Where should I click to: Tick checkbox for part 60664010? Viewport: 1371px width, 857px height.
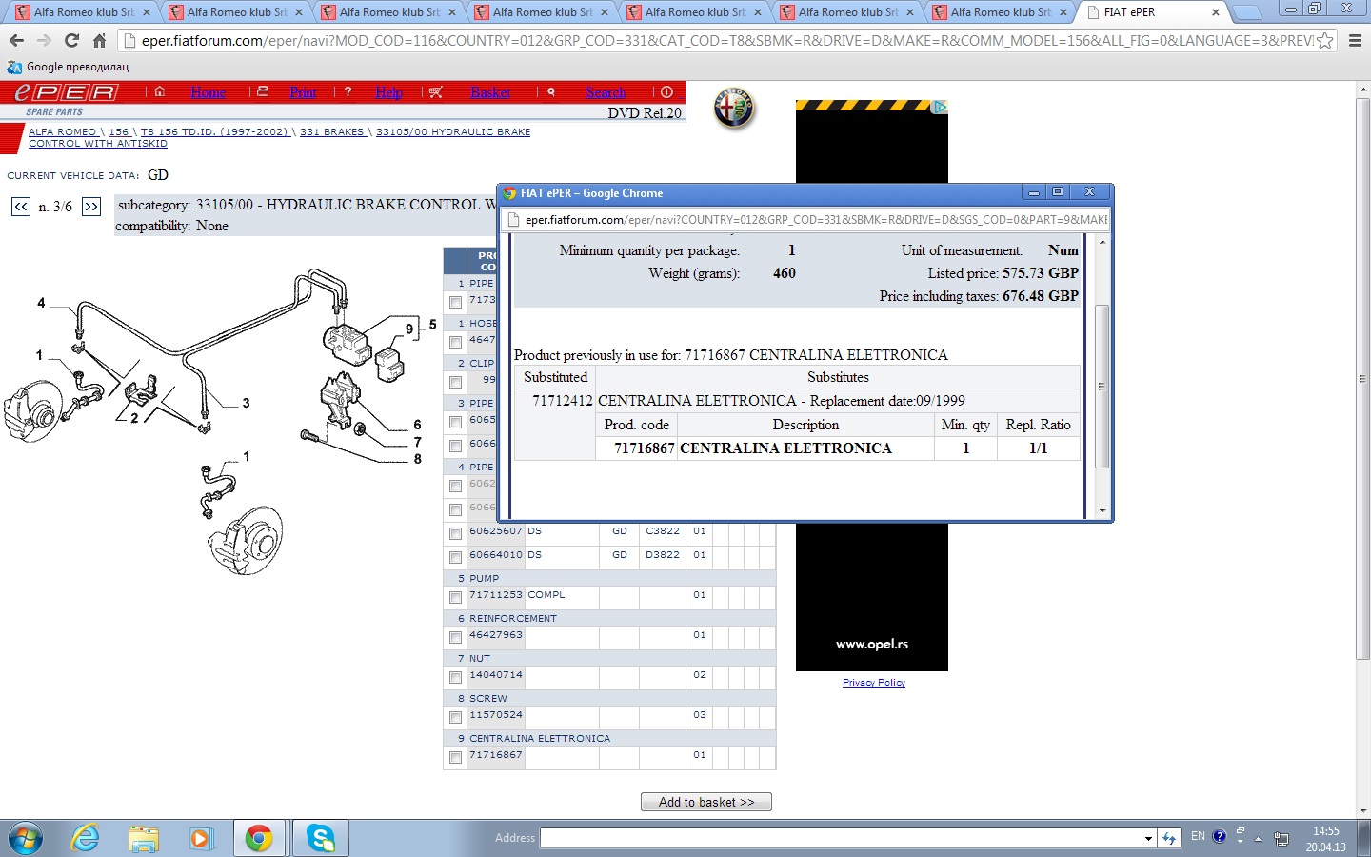455,558
